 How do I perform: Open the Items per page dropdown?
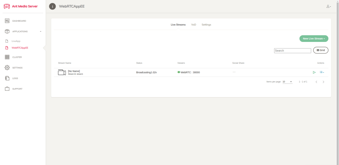point(288,82)
